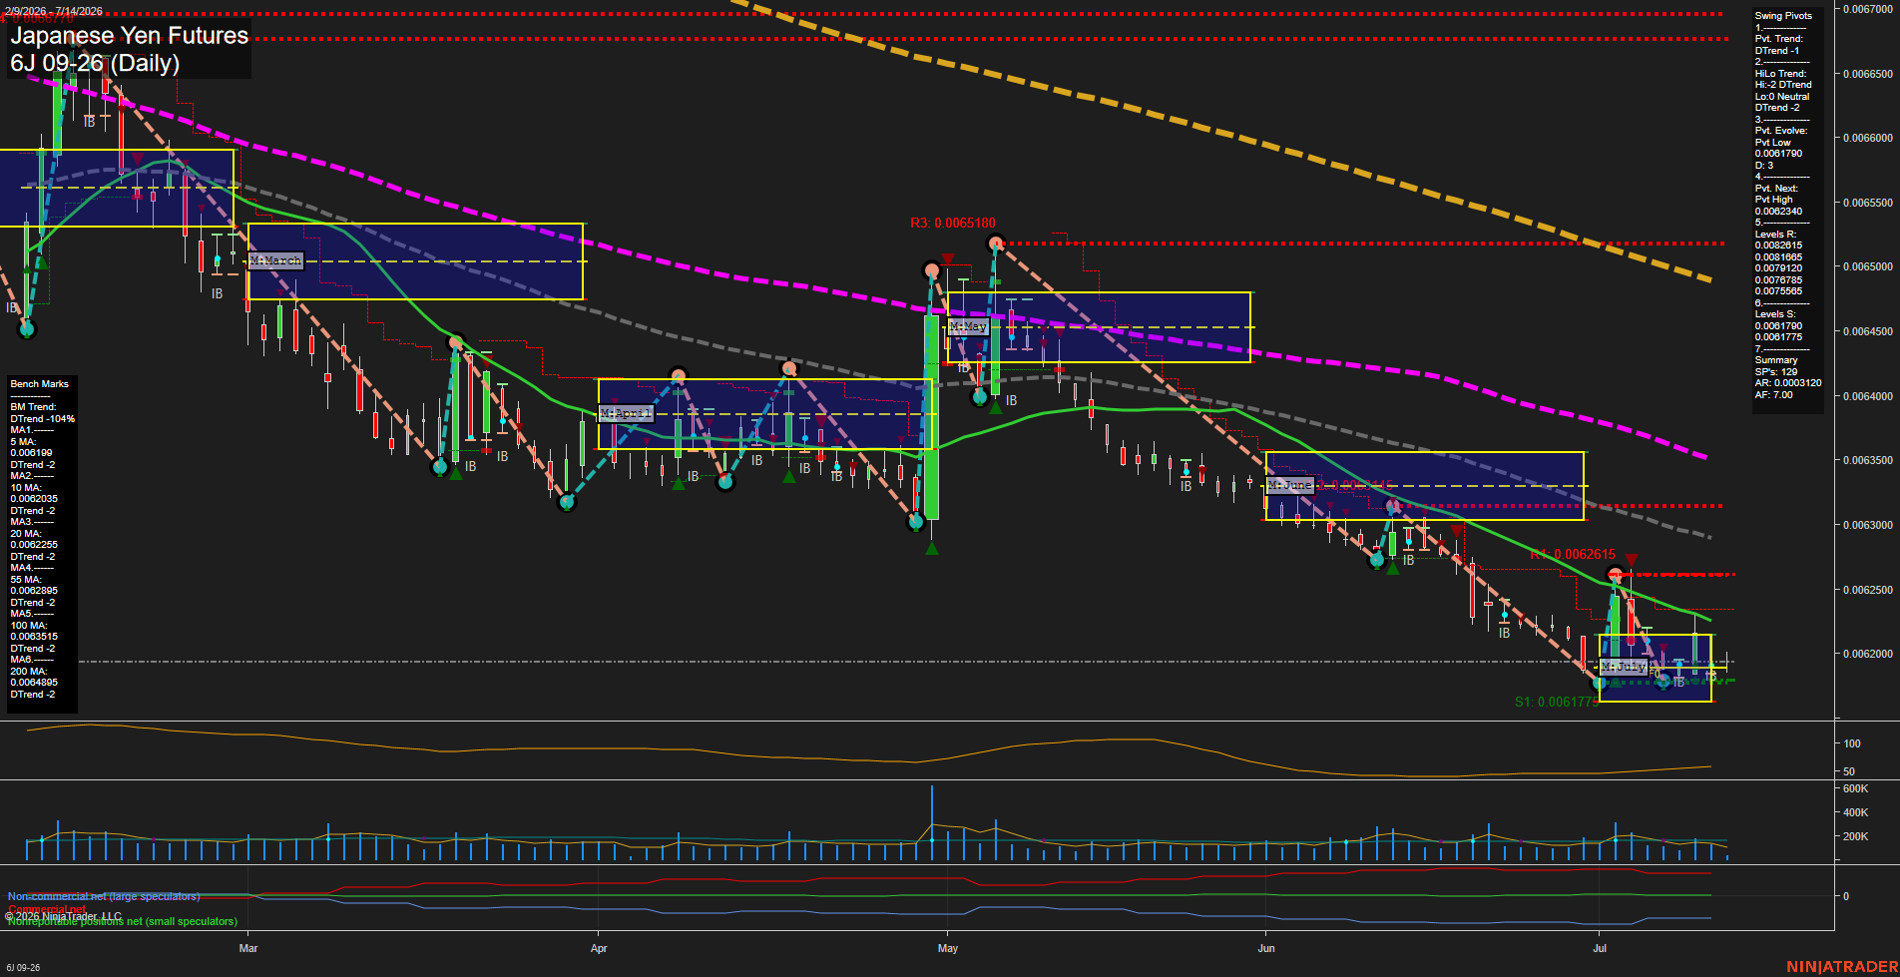Select the M:March monthly range label

coord(275,260)
